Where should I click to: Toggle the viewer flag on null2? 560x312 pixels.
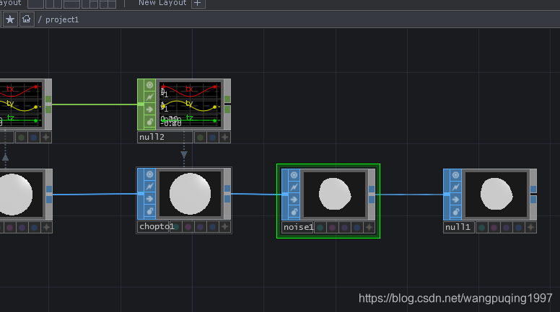149,85
